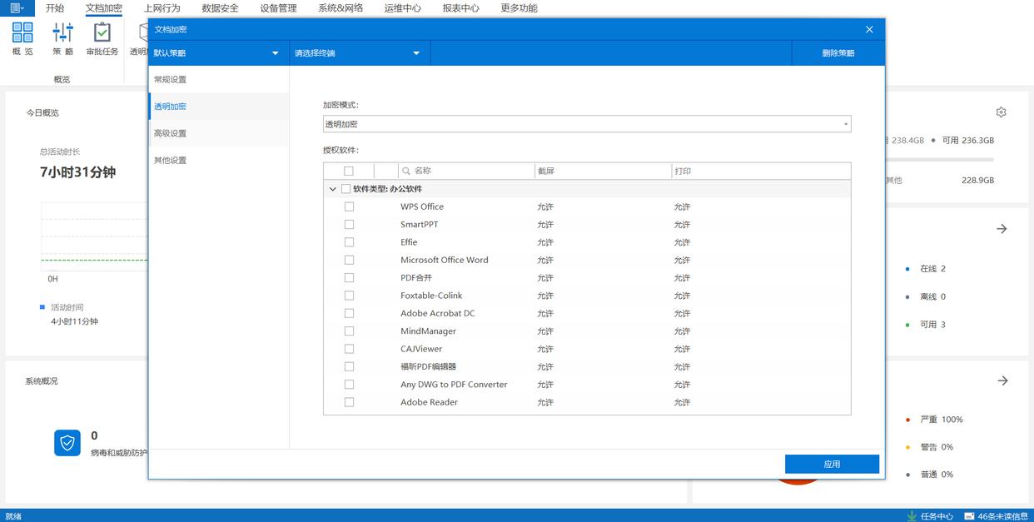Click the 应用 apply button

point(832,464)
